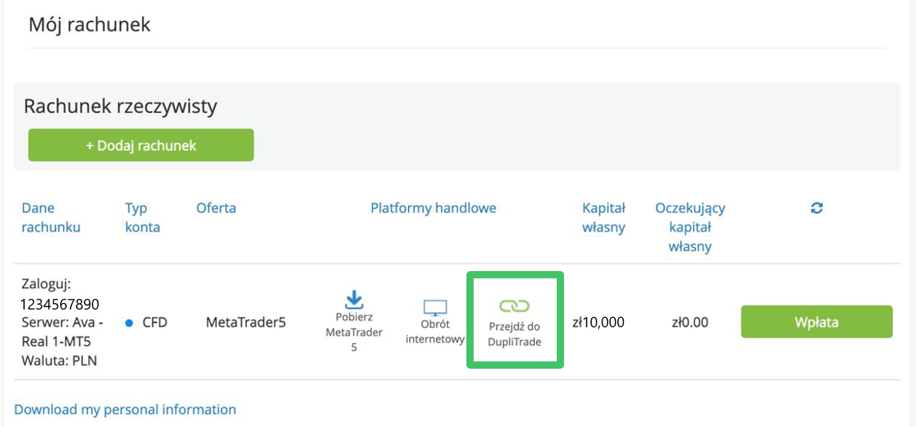The width and height of the screenshot is (916, 427).
Task: Select the Typ konta column header
Action: pos(142,217)
